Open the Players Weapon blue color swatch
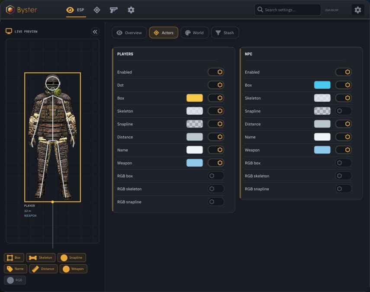 click(194, 163)
